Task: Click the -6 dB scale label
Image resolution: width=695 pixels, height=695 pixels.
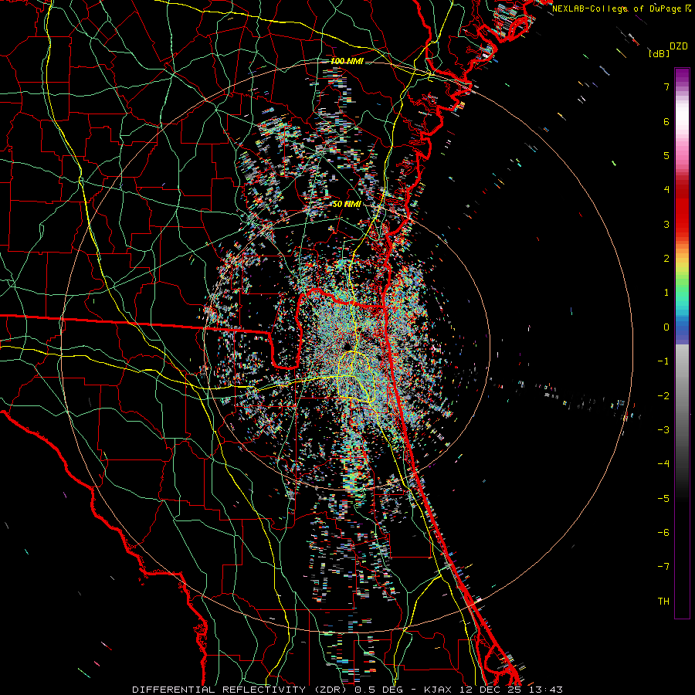Action: coord(663,533)
